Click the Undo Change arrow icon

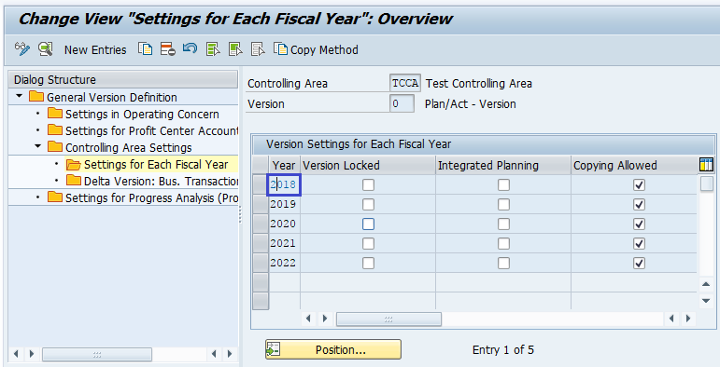(x=191, y=48)
